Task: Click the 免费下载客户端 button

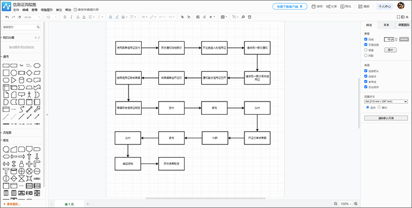Action: pyautogui.click(x=289, y=7)
